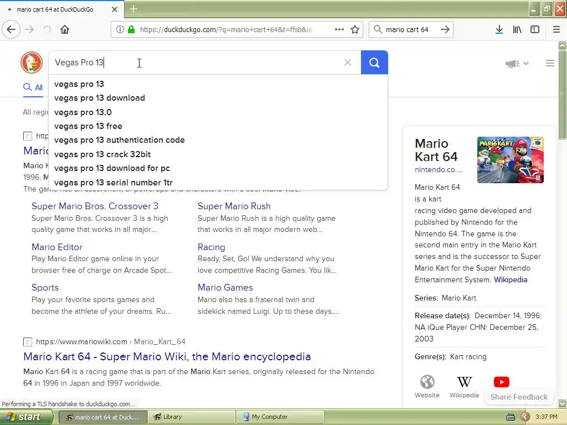
Task: Click the blue DuckDuckGo search button
Action: (x=374, y=63)
